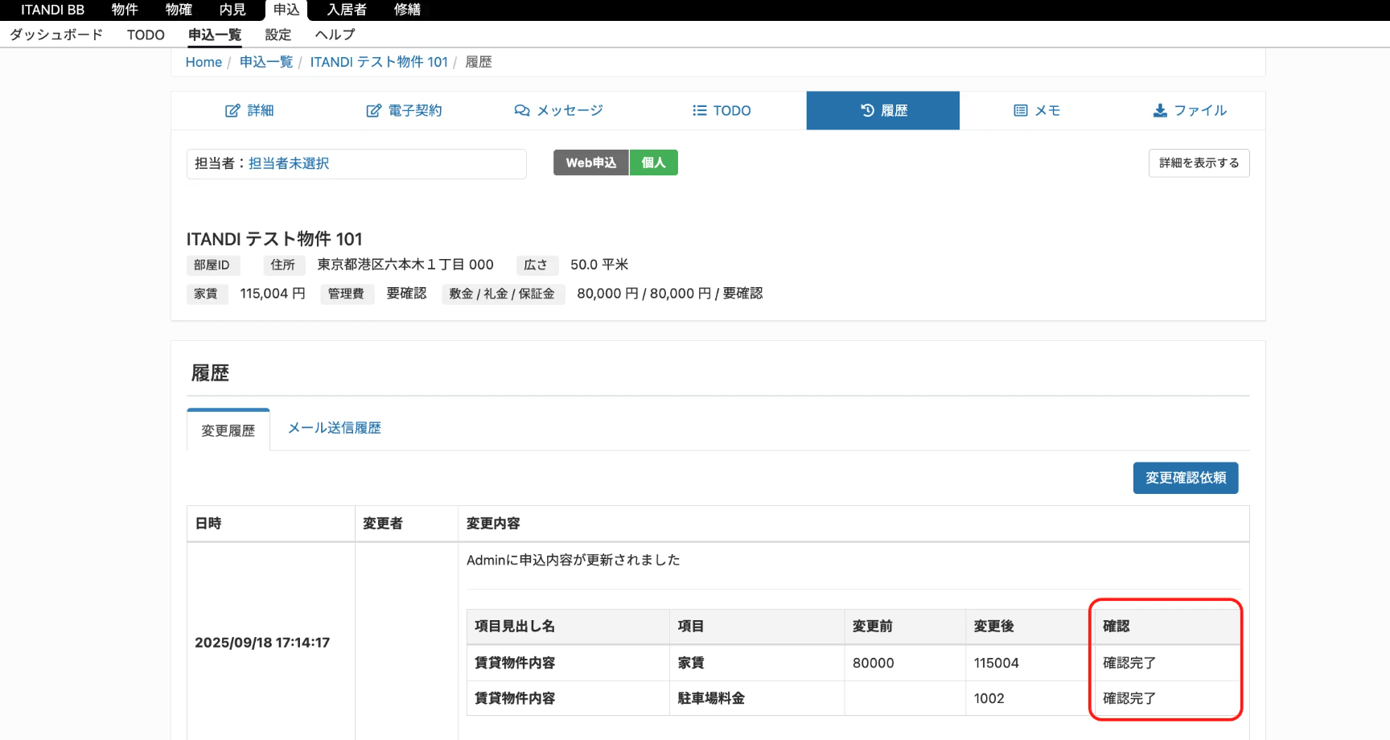Image resolution: width=1390 pixels, height=740 pixels.
Task: Open TODO in the sub navigation bar
Action: click(146, 35)
